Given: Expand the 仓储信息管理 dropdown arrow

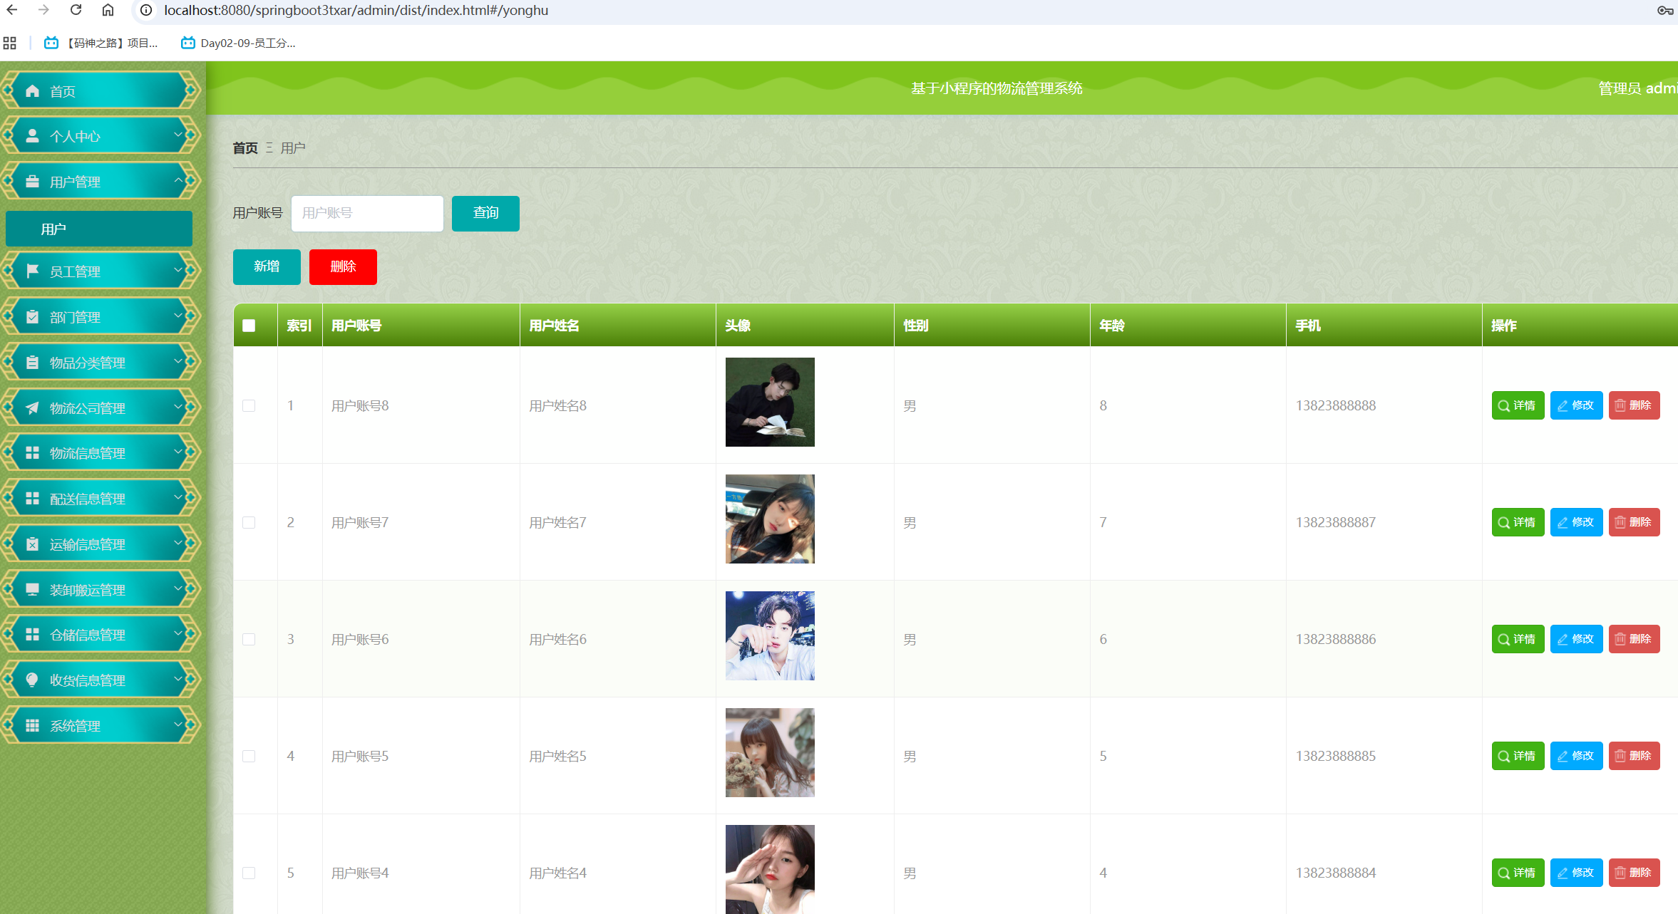Looking at the screenshot, I should point(178,633).
